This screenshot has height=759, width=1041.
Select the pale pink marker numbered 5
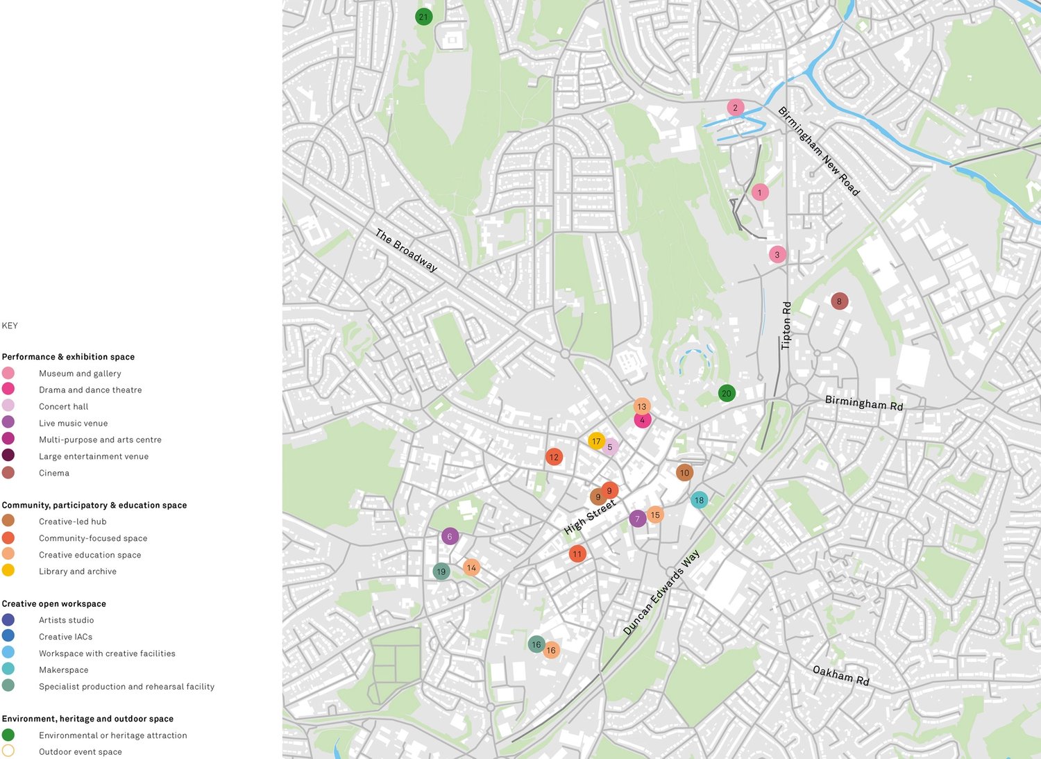tap(611, 447)
